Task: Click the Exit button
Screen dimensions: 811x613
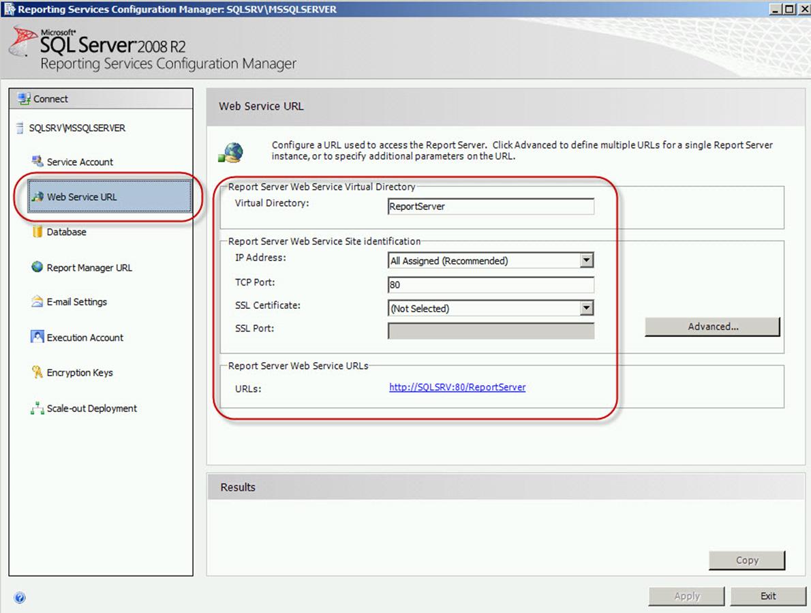Action: pos(768,596)
